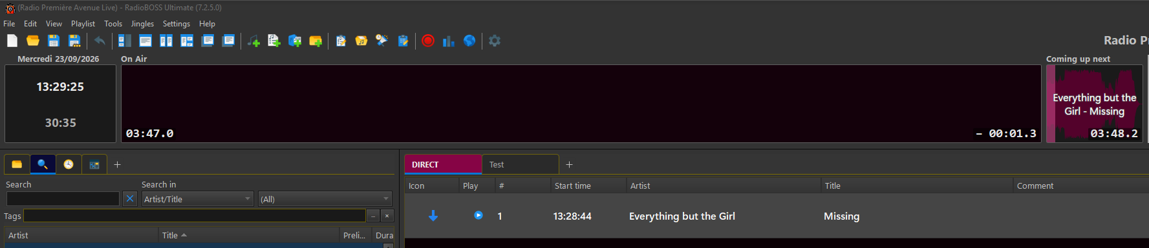Start recording with the red record button

[428, 41]
